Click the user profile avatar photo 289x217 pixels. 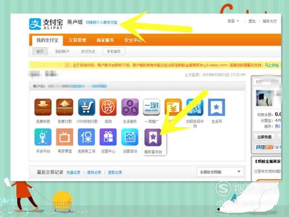[x=264, y=98]
